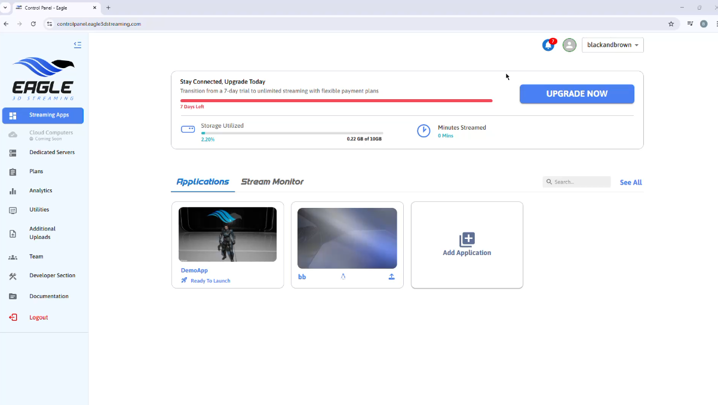Click the upload icon on bb app
Viewport: 718px width, 405px height.
[391, 277]
